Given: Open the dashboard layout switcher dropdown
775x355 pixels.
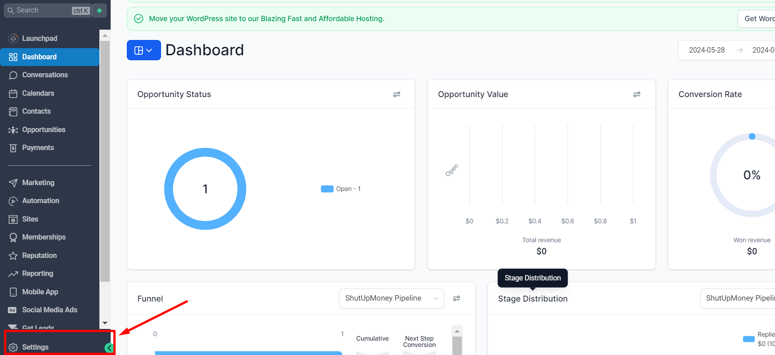Looking at the screenshot, I should coord(144,50).
